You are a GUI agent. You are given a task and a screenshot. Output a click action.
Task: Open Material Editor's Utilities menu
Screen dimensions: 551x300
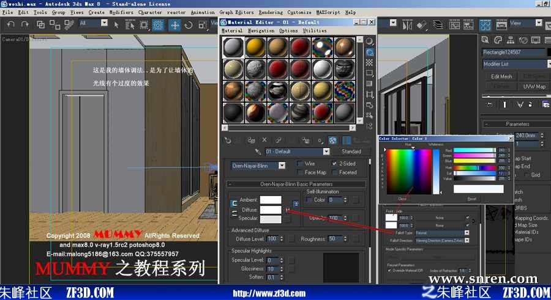click(x=315, y=31)
